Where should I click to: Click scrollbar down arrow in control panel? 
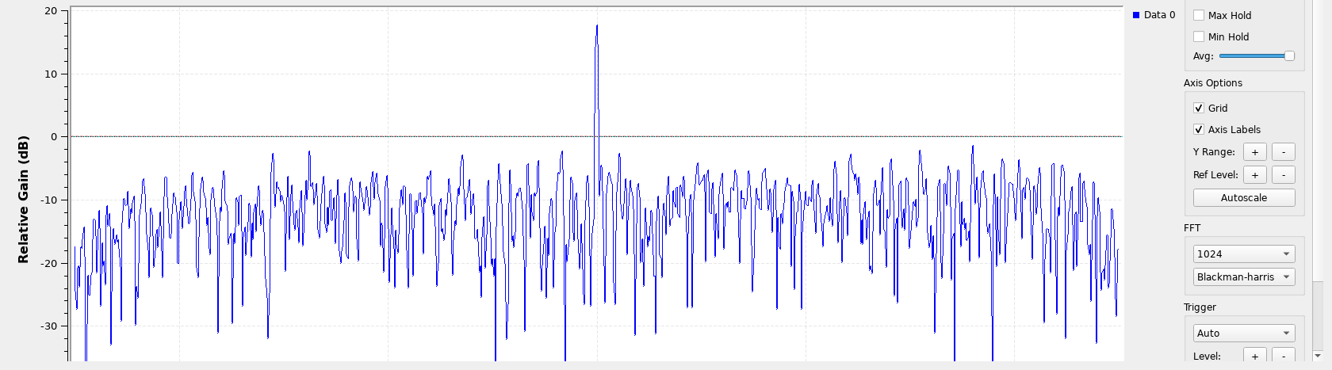click(1318, 356)
